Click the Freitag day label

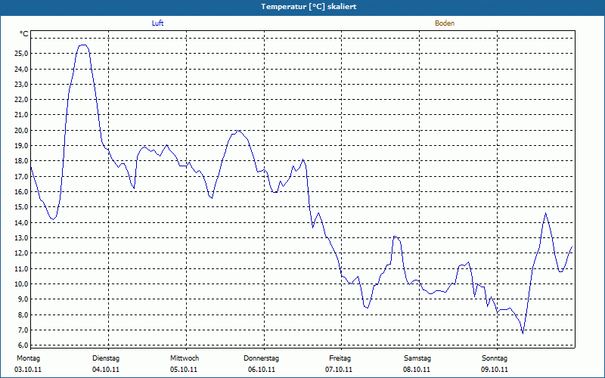340,358
